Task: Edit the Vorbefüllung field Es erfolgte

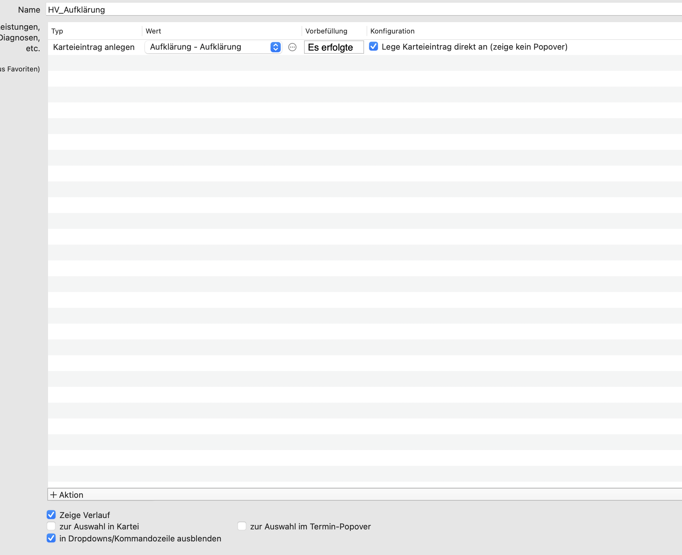Action: pyautogui.click(x=334, y=47)
